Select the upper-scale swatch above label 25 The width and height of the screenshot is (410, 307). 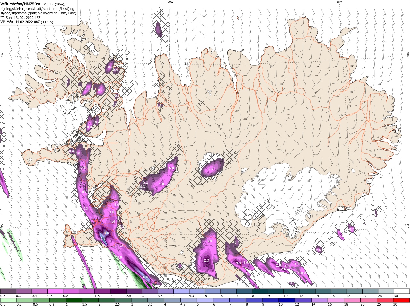click(x=386, y=291)
